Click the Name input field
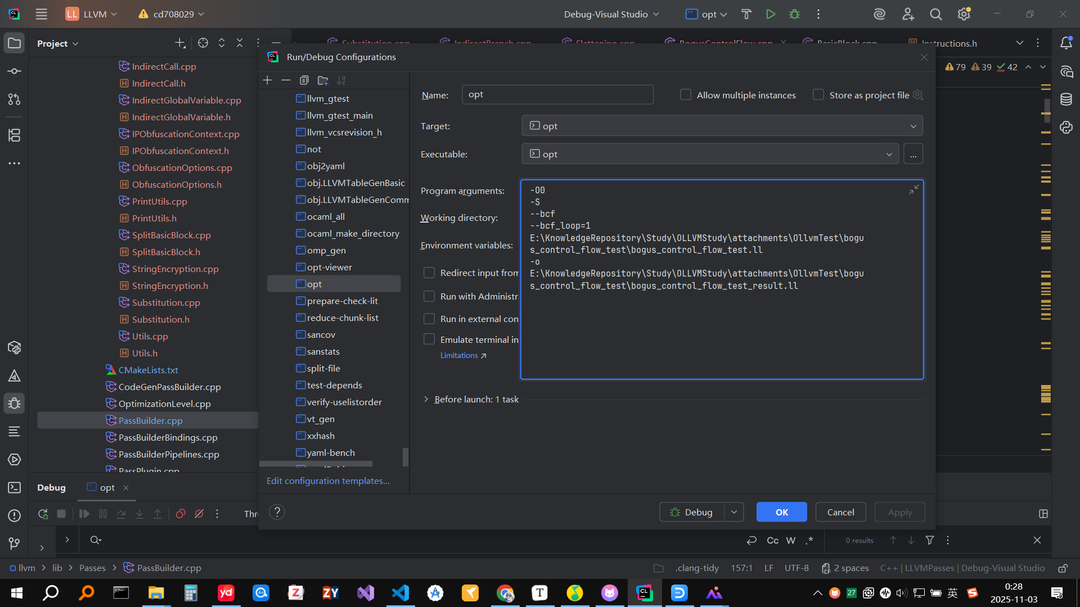Image resolution: width=1080 pixels, height=607 pixels. point(557,95)
